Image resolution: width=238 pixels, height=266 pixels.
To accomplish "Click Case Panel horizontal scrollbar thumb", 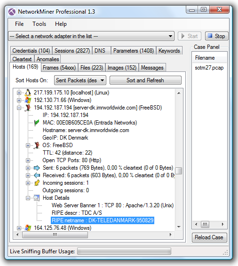I will pos(205,225).
